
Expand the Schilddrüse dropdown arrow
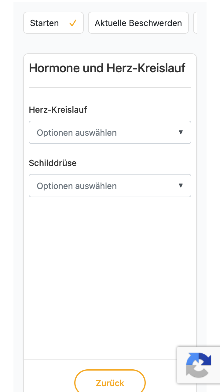181,186
